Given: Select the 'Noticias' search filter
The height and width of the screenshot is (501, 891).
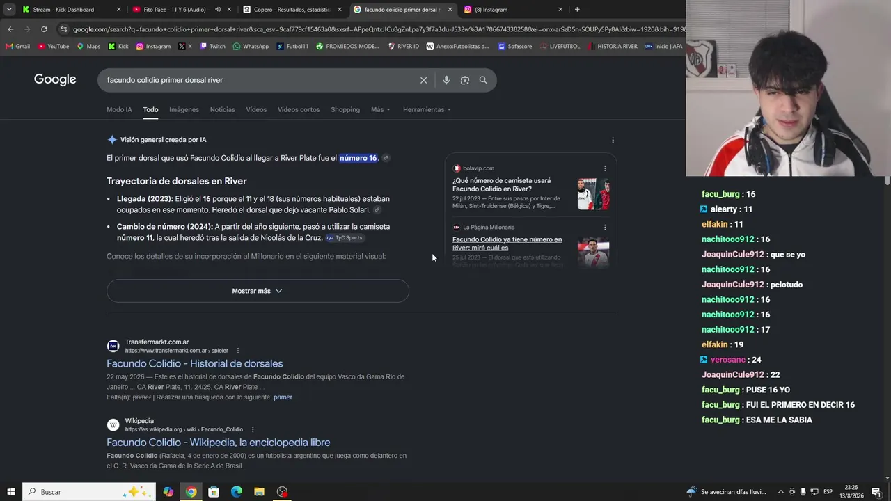Looking at the screenshot, I should [223, 109].
